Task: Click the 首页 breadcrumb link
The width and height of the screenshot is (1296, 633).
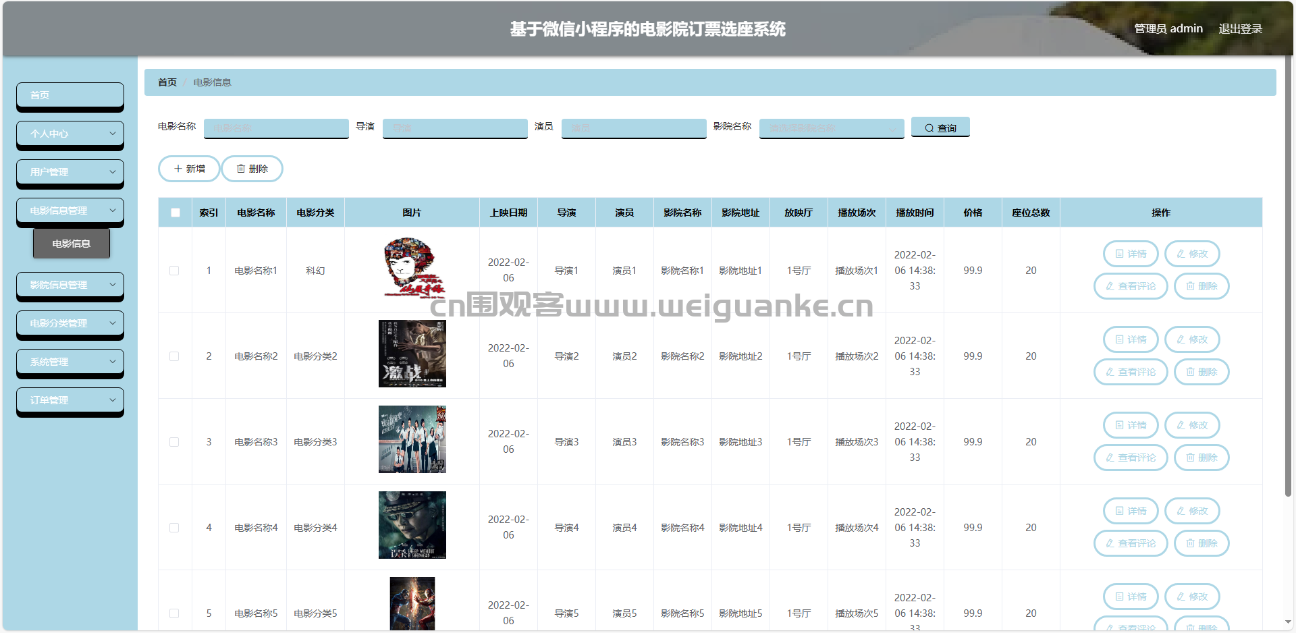Action: [x=167, y=82]
